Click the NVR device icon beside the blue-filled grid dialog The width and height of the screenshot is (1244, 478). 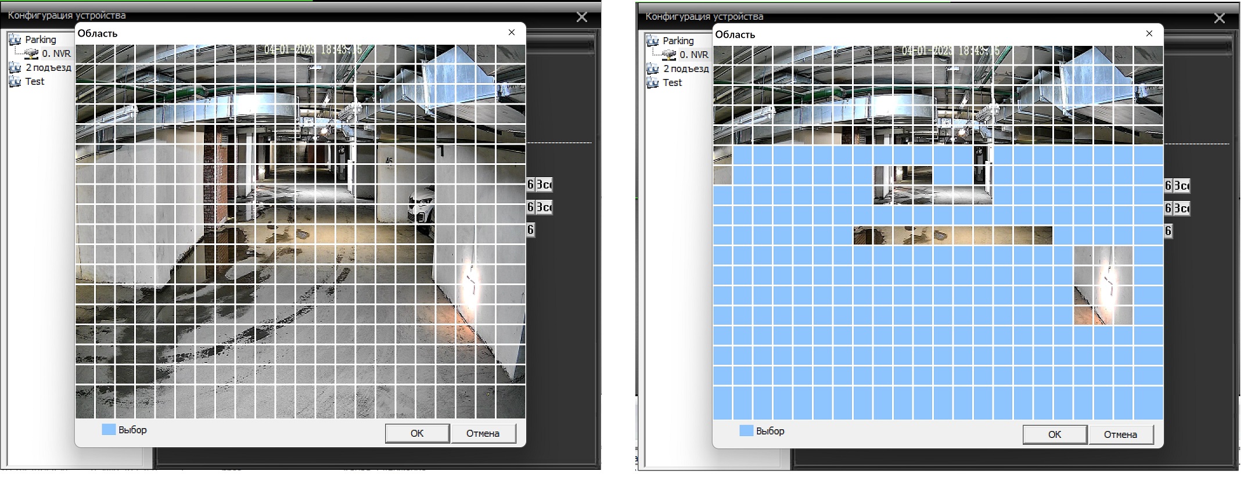pos(668,55)
